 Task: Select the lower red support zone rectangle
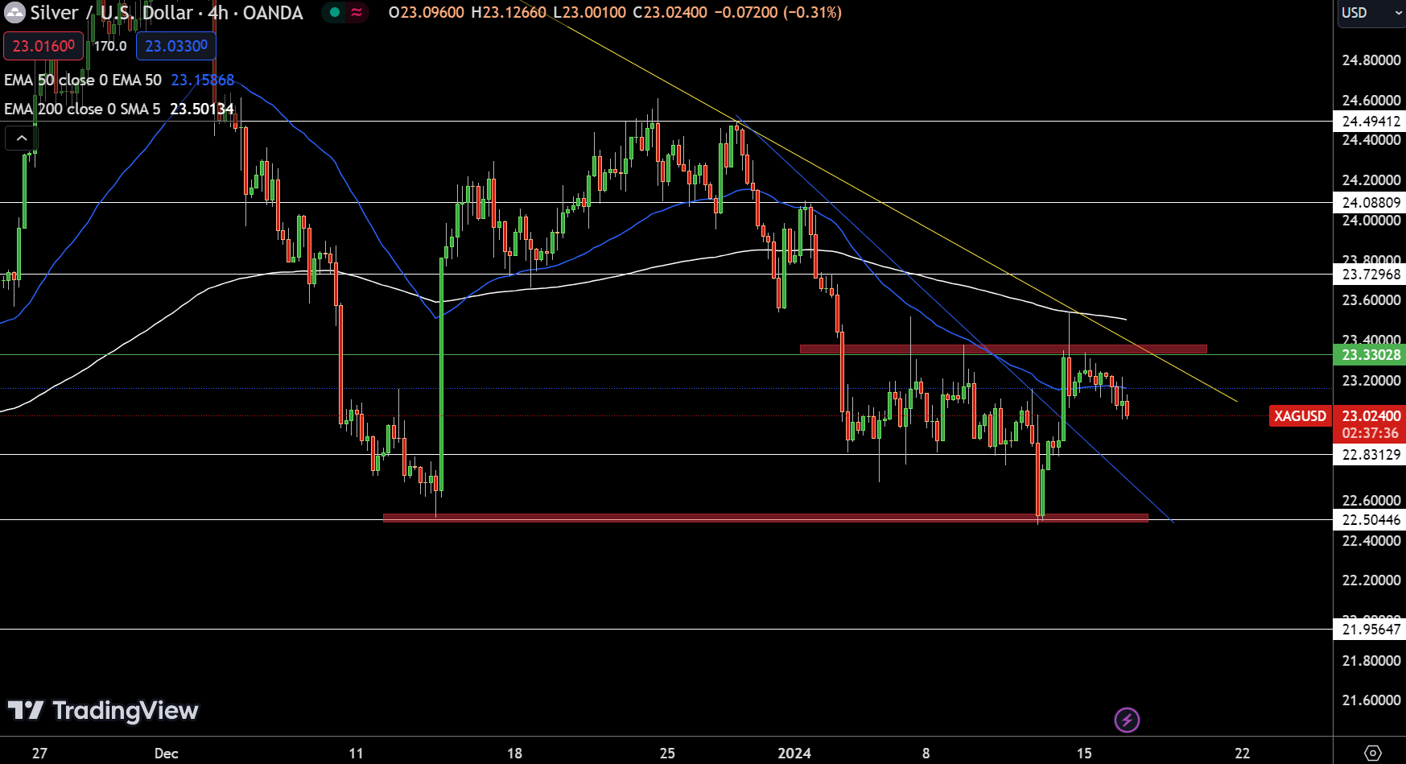[765, 518]
